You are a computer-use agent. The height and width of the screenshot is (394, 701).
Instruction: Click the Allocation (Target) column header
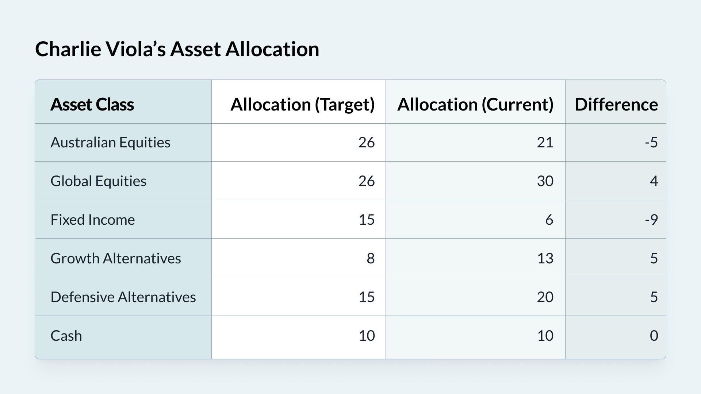click(x=302, y=104)
